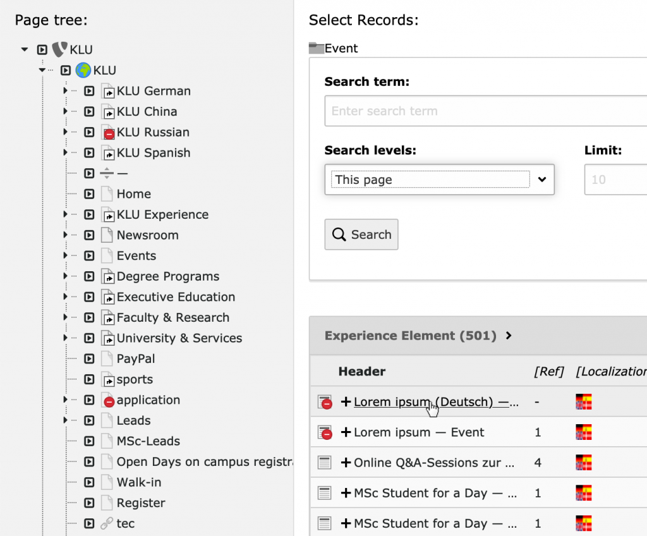This screenshot has height=536, width=647.
Task: Open the Search levels dropdown
Action: (440, 180)
